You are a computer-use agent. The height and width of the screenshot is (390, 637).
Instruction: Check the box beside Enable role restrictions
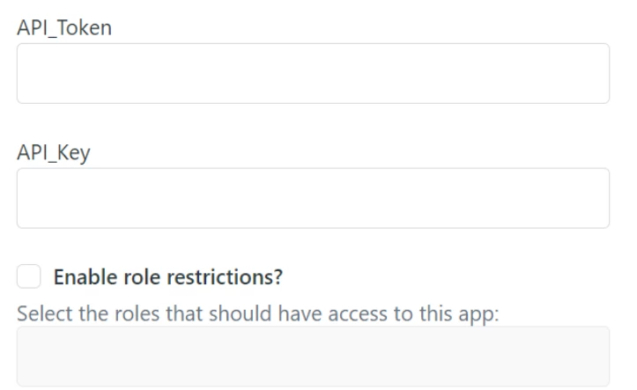click(29, 276)
